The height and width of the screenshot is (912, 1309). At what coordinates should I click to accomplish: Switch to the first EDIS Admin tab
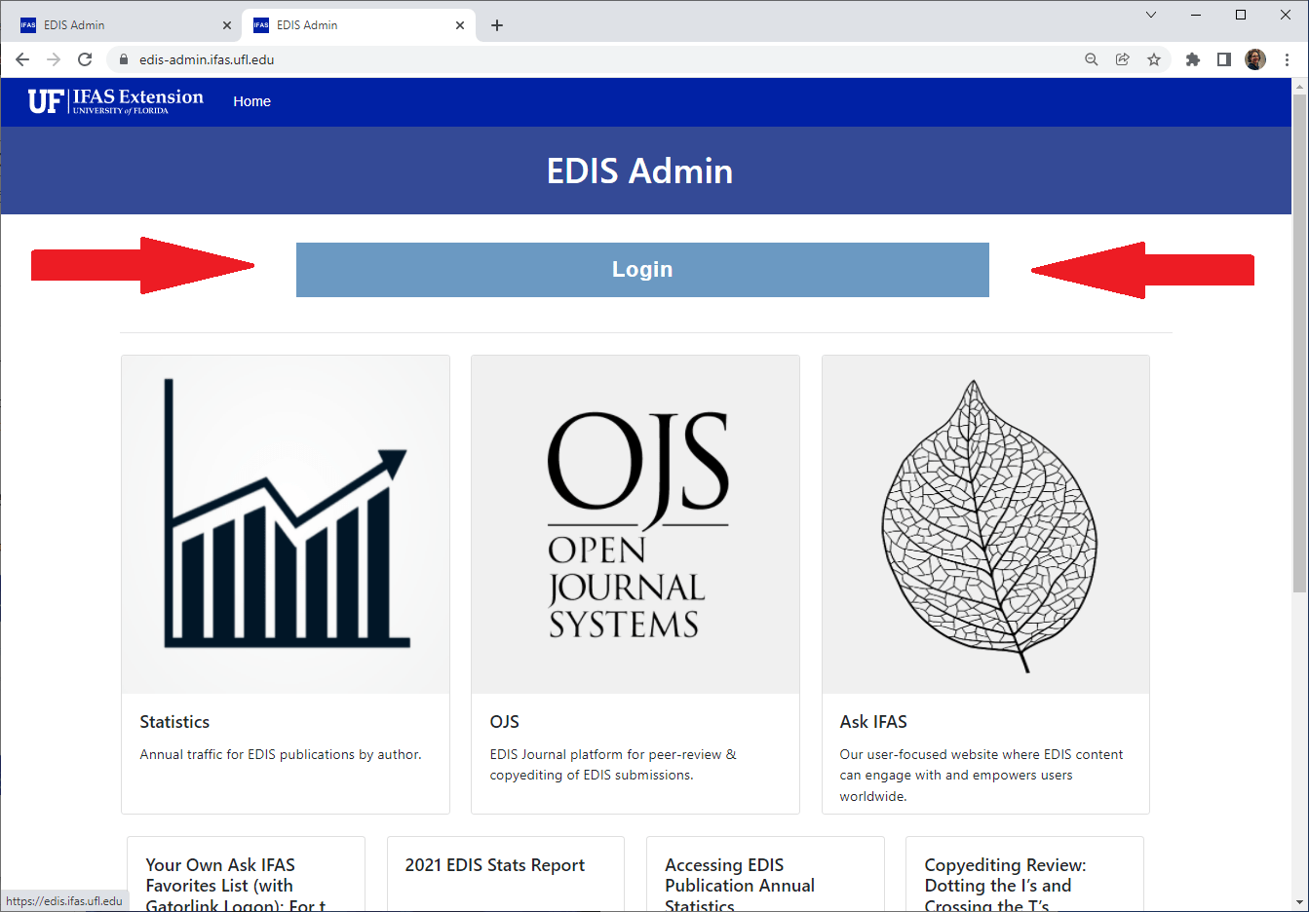click(x=117, y=25)
